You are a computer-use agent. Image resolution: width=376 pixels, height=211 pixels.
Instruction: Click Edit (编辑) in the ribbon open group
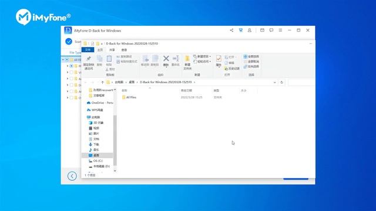click(x=229, y=63)
